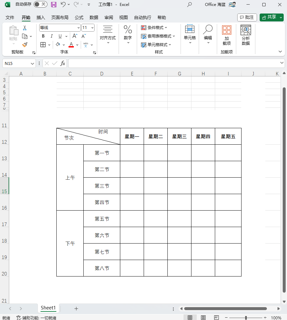The height and width of the screenshot is (320, 287).
Task: Click the vertical scrollbar thumb
Action: [x=284, y=190]
